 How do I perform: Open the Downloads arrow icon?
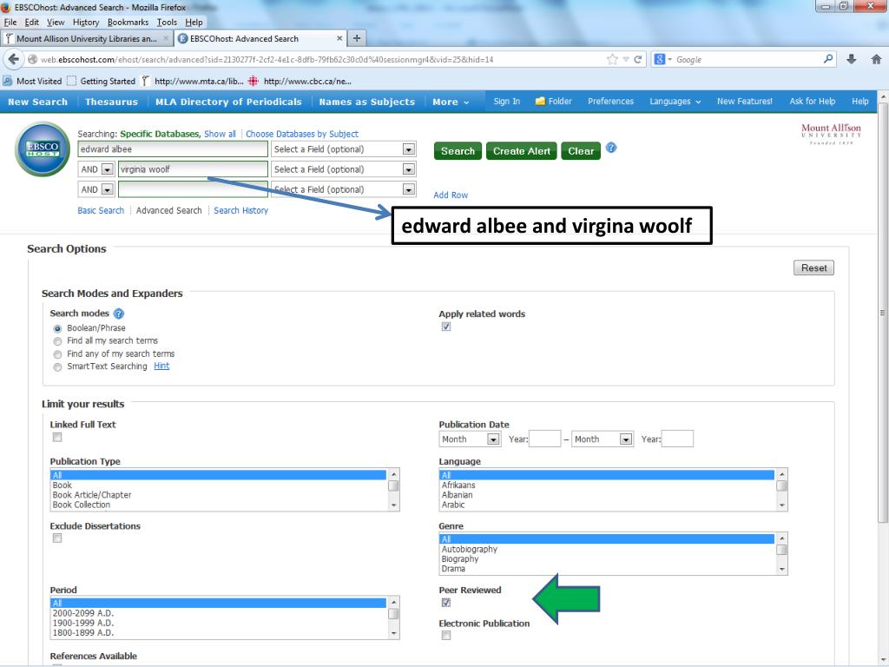[x=851, y=59]
